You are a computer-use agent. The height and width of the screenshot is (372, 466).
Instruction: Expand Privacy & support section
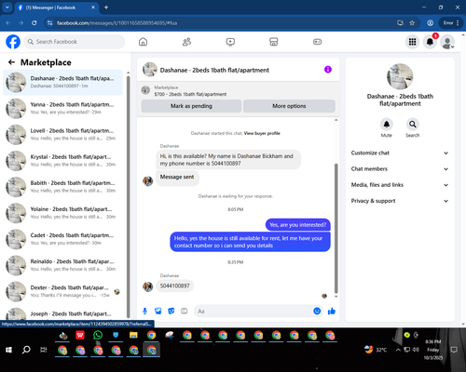pos(400,201)
